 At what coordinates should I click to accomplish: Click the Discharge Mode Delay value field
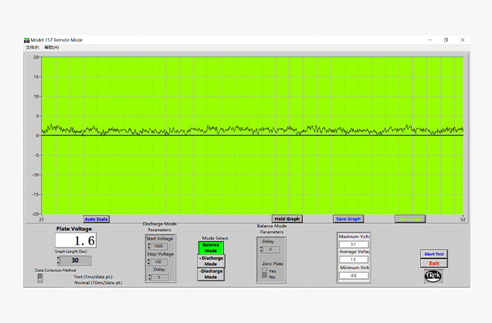[159, 277]
